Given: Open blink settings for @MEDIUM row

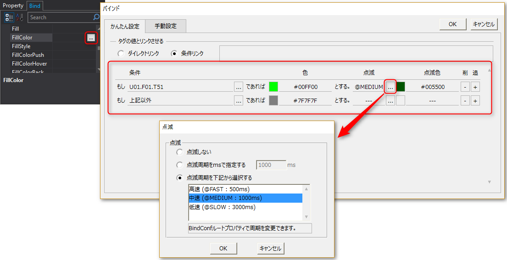Looking at the screenshot, I should (x=390, y=87).
